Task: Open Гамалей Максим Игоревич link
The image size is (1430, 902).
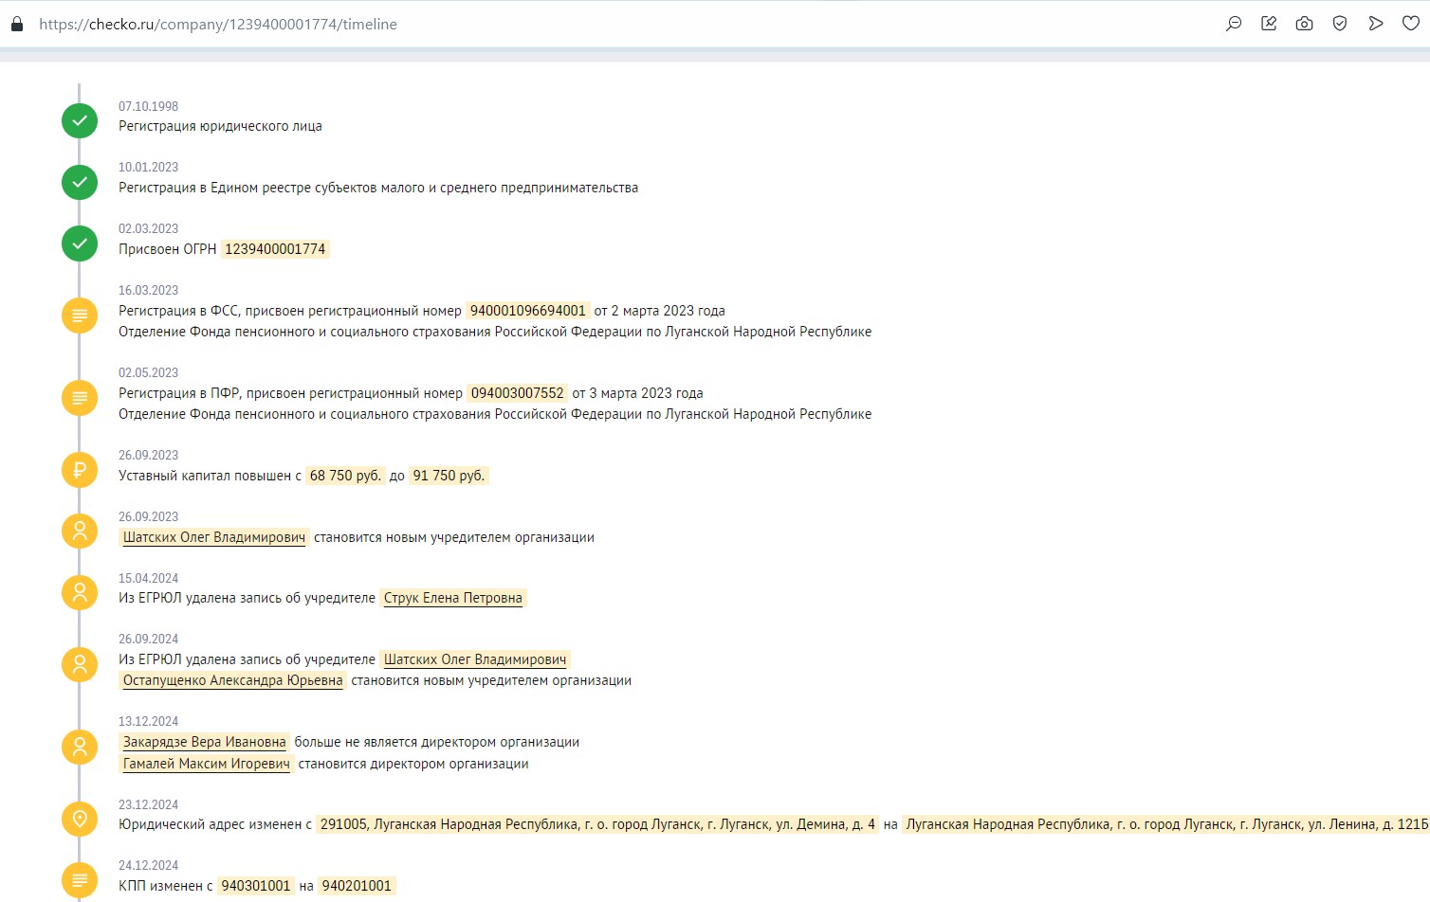Action: coord(207,764)
